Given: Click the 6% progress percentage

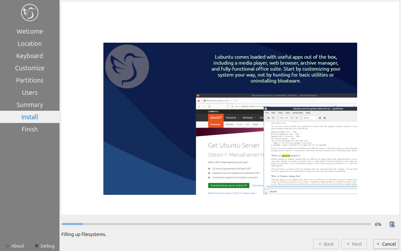Looking at the screenshot, I should (378, 224).
